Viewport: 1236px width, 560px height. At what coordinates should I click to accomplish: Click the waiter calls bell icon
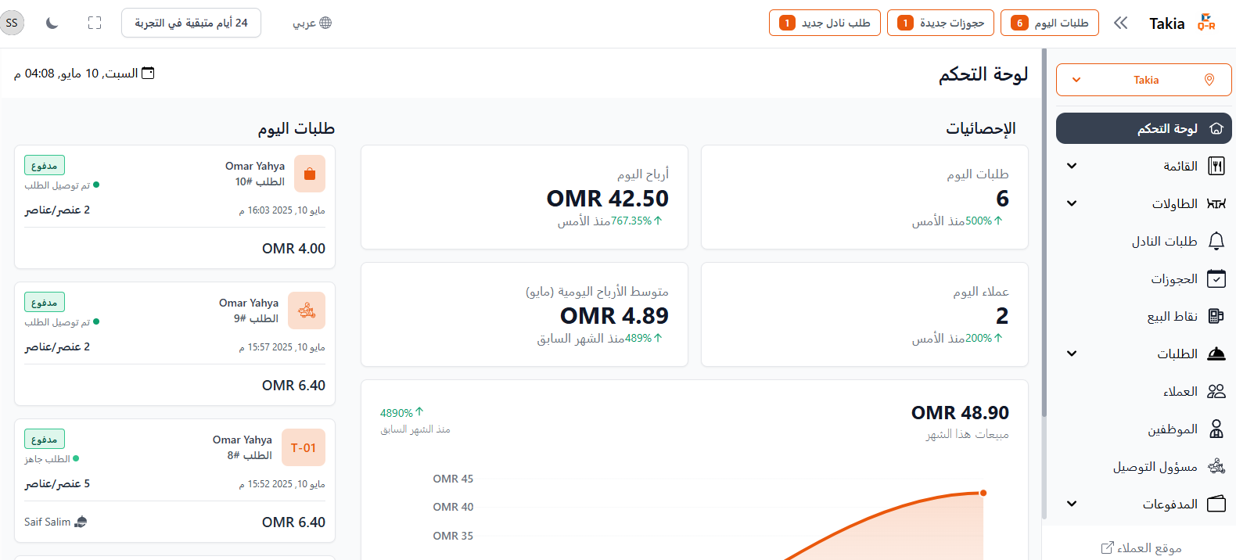click(x=1216, y=241)
